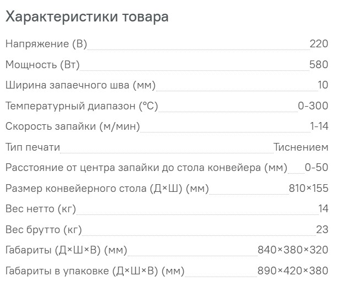Click the "Температурный диапазон (°C)" label
The image size is (339, 287).
[x=81, y=106]
